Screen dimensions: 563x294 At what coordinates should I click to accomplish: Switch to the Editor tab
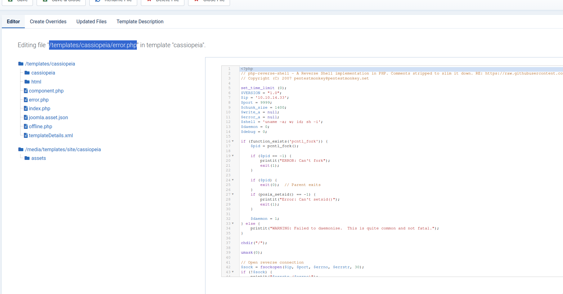pos(13,21)
